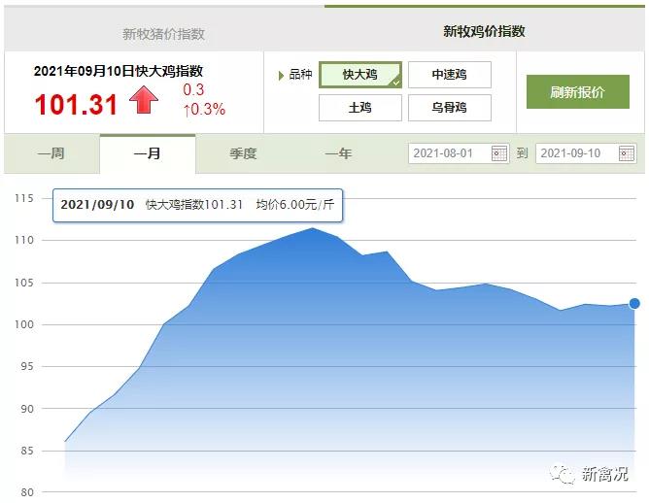649x503 pixels.
Task: Click the last data point marker on chart
Action: (x=634, y=304)
